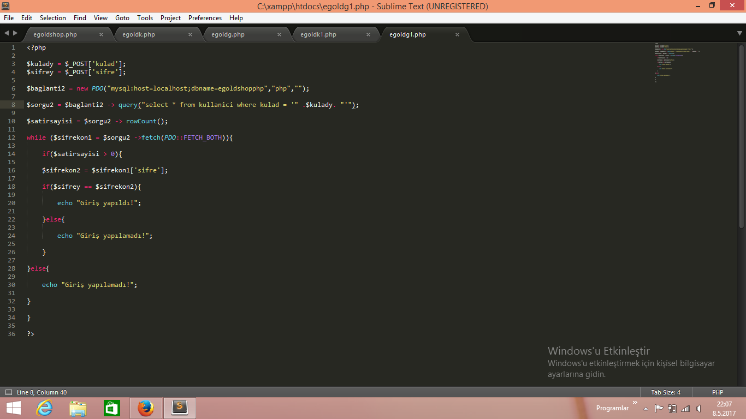Click the echo keyword on line 24
Viewport: 746px width, 419px height.
(x=65, y=236)
